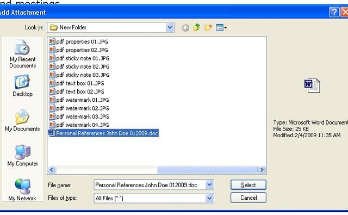Image resolution: width=348 pixels, height=215 pixels.
Task: Select 'Personal References John Doe 012009.doc' name
Action: pyautogui.click(x=107, y=133)
